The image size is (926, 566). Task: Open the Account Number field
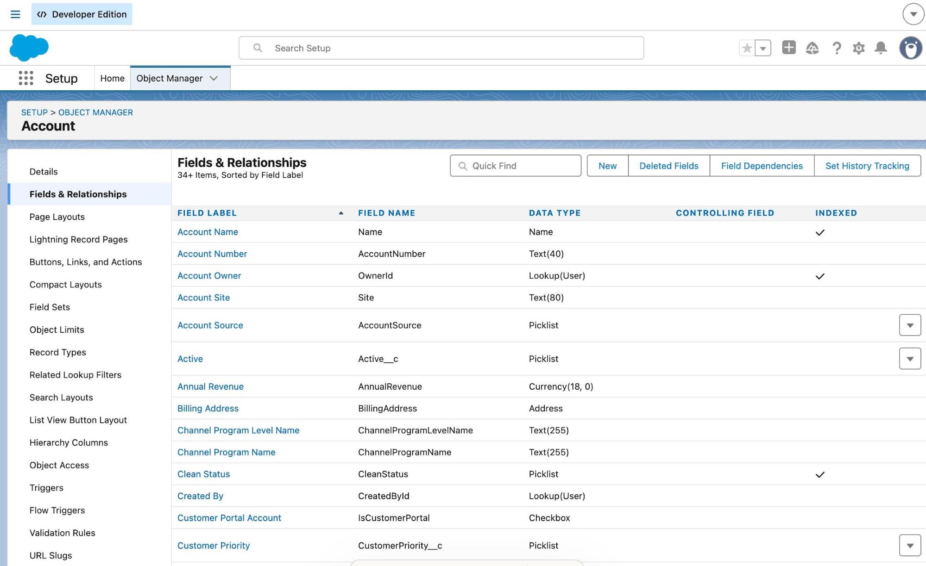point(212,254)
